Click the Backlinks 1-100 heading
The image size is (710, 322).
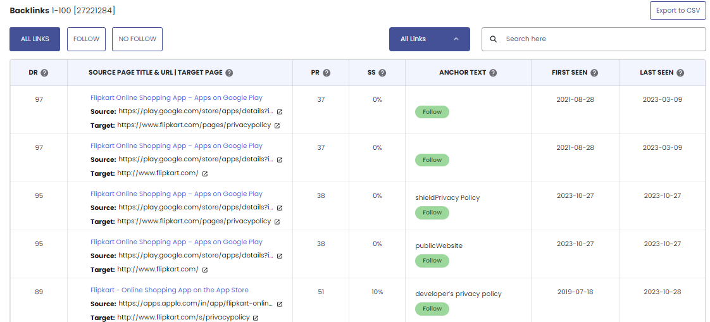click(63, 10)
